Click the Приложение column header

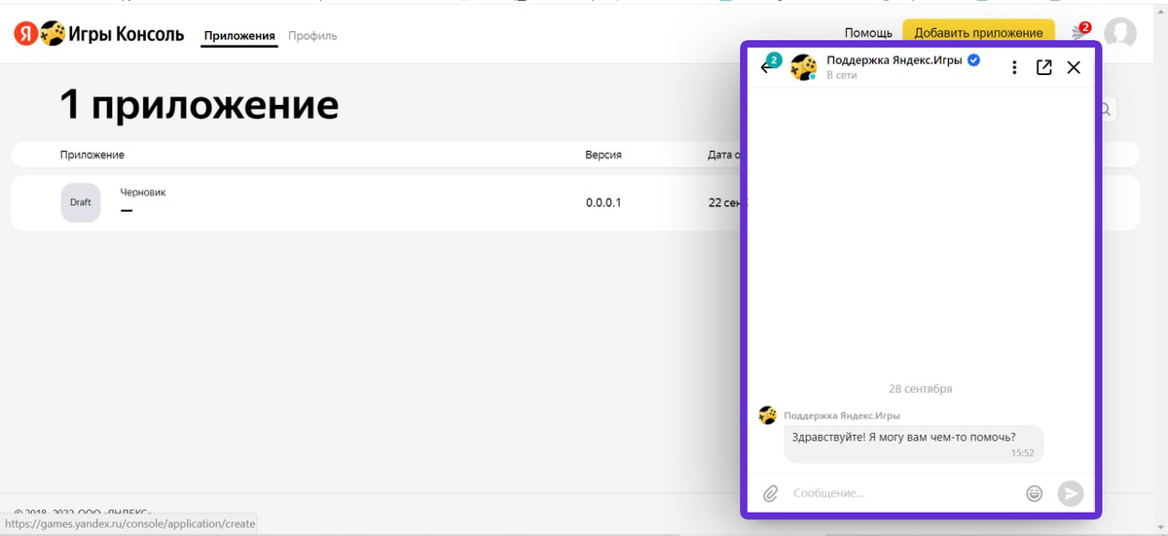pos(91,155)
